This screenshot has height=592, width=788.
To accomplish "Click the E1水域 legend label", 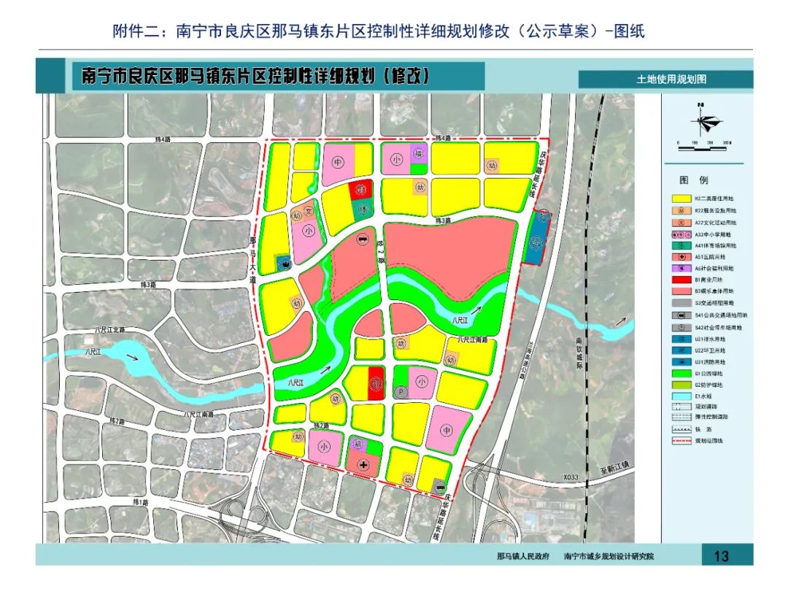I will 703,396.
